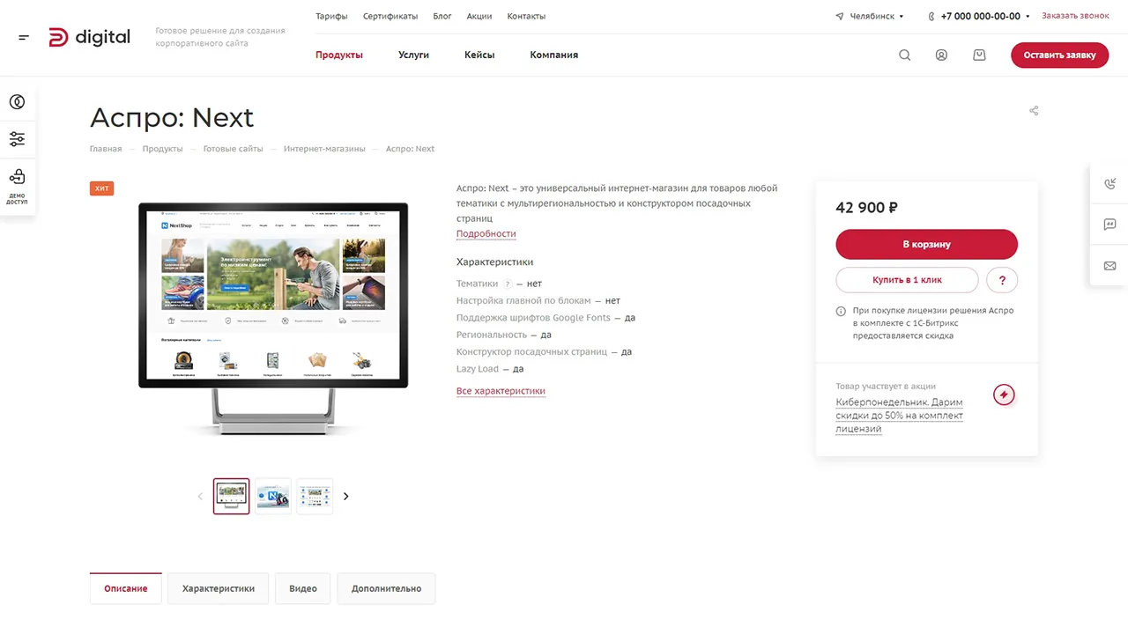The width and height of the screenshot is (1128, 634).
Task: Show previous gallery thumbnails arrow
Action: coord(200,497)
